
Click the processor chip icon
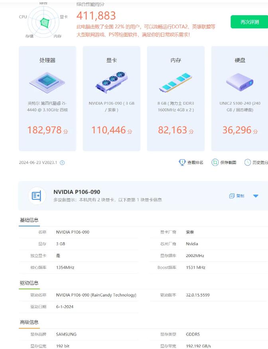click(47, 82)
